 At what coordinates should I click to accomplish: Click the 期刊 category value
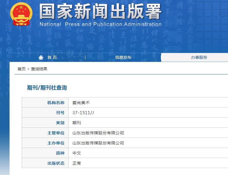tap(77, 123)
